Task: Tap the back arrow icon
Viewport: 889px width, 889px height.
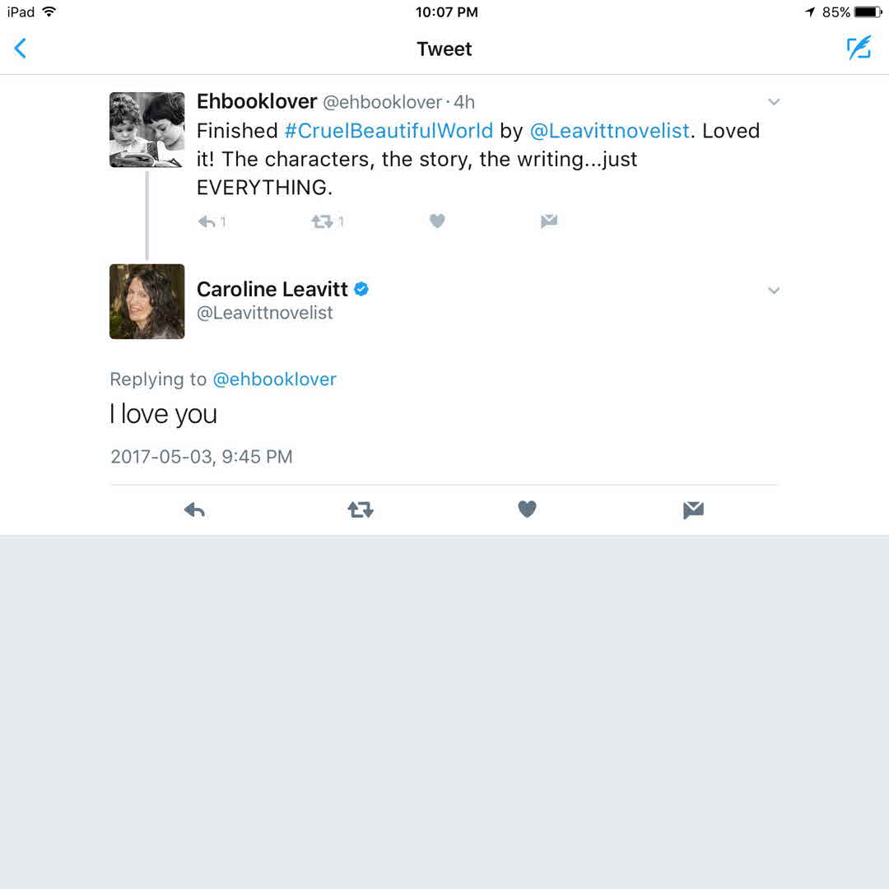Action: pos(21,49)
